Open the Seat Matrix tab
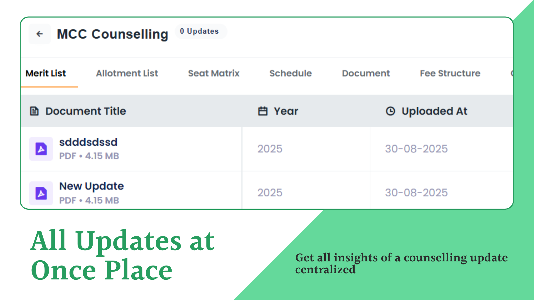The image size is (534, 300). [214, 73]
